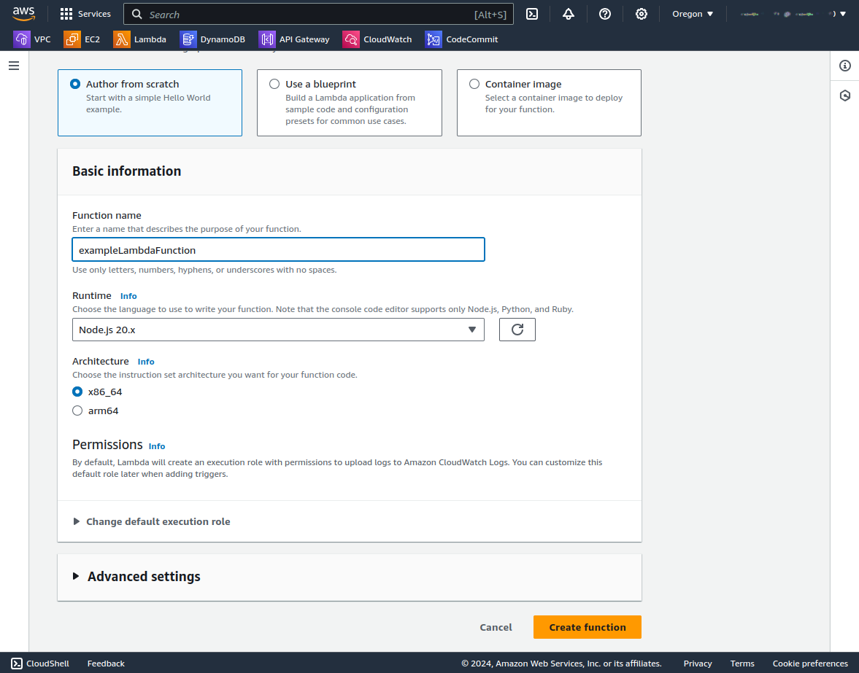Screen dimensions: 859x673
Task: Click the Lambda label in favorites bar
Action: (x=150, y=39)
